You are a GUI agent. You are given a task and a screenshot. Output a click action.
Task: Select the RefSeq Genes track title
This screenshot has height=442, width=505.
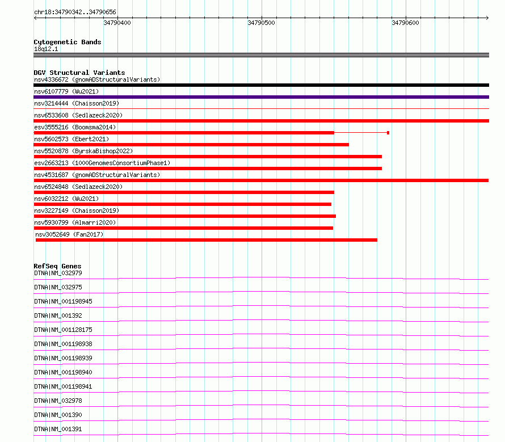coord(57,266)
